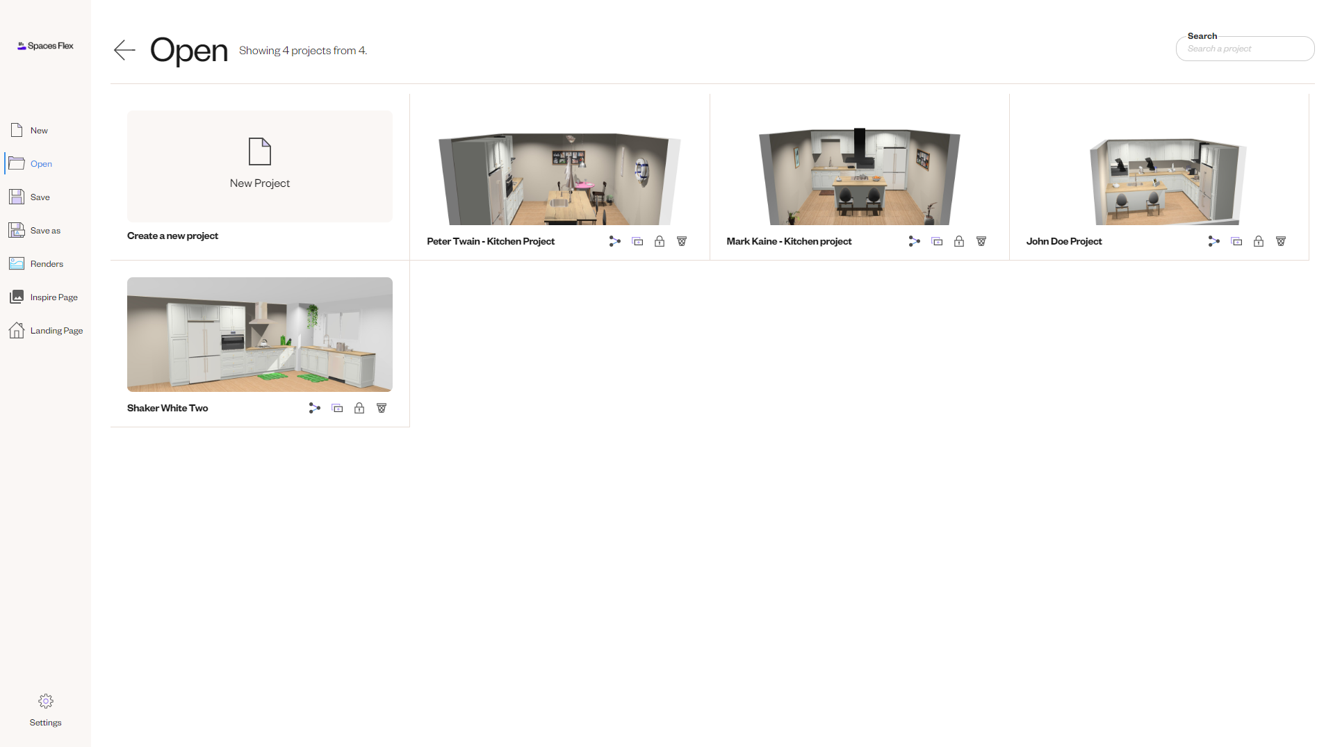Delete the Shaker White Two project
This screenshot has height=747, width=1333.
(382, 408)
